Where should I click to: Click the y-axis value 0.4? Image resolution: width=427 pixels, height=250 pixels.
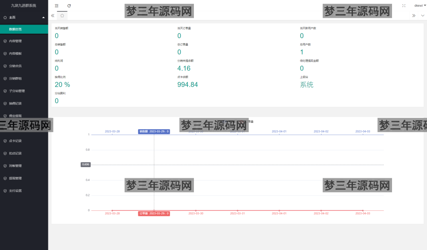[x=88, y=180]
